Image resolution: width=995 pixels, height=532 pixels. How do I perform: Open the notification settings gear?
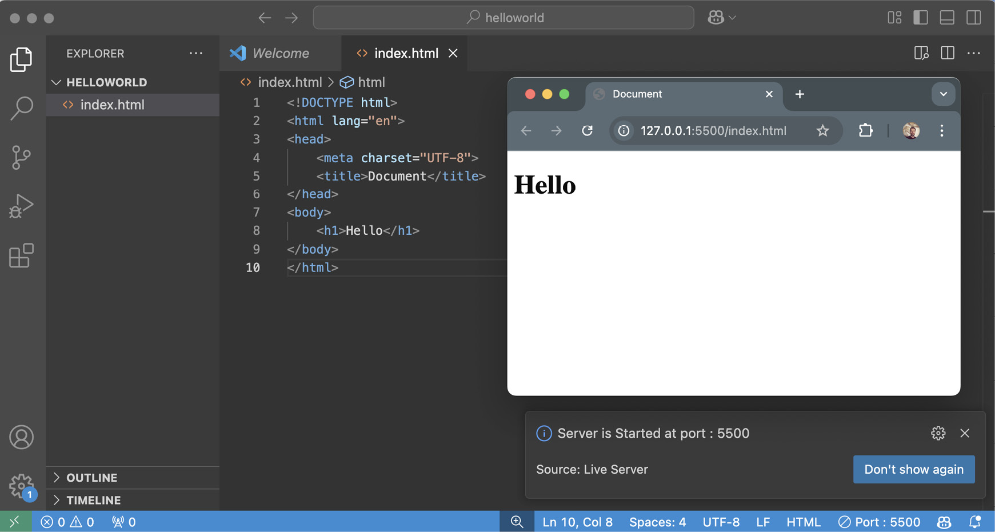click(x=938, y=433)
